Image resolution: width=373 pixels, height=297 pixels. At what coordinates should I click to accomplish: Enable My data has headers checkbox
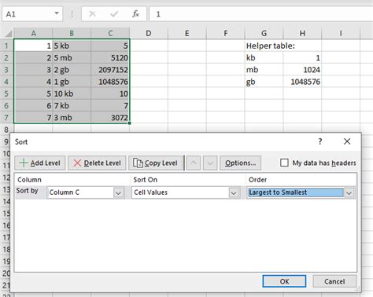click(284, 163)
